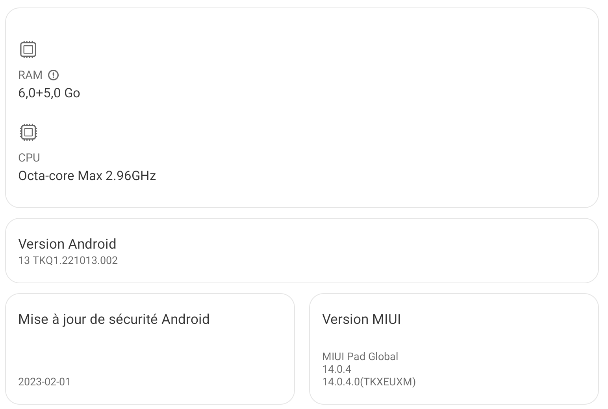608x409 pixels.
Task: Open the Version MIUI entry title
Action: pos(361,319)
